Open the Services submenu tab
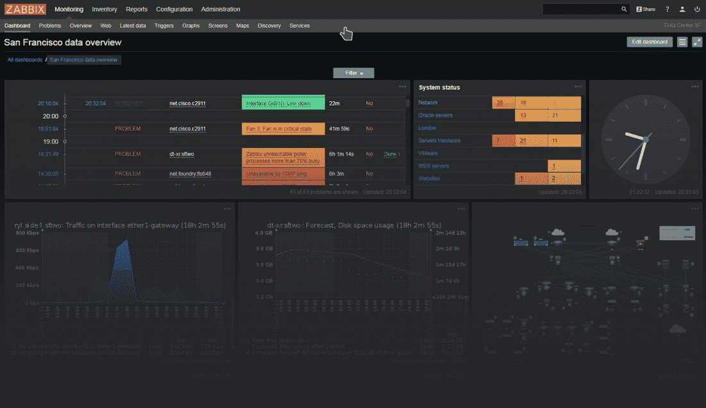Viewport: 706px width, 408px height. [x=299, y=26]
